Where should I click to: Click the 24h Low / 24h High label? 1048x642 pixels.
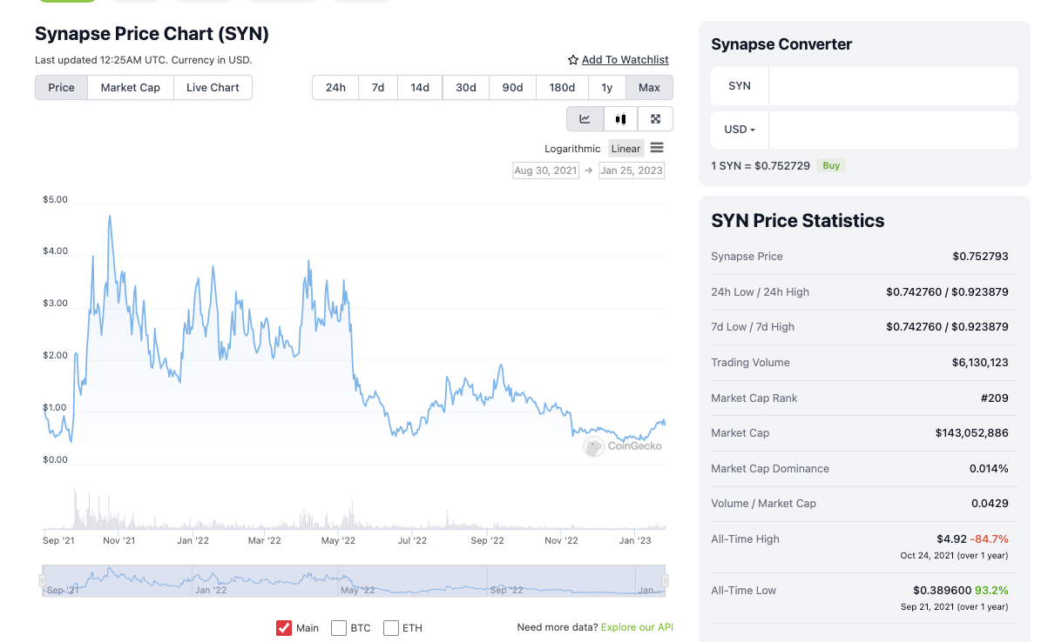[760, 292]
